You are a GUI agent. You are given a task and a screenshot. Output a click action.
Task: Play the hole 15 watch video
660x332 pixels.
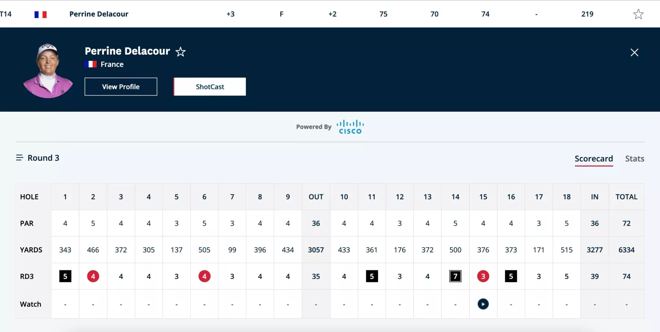point(483,304)
